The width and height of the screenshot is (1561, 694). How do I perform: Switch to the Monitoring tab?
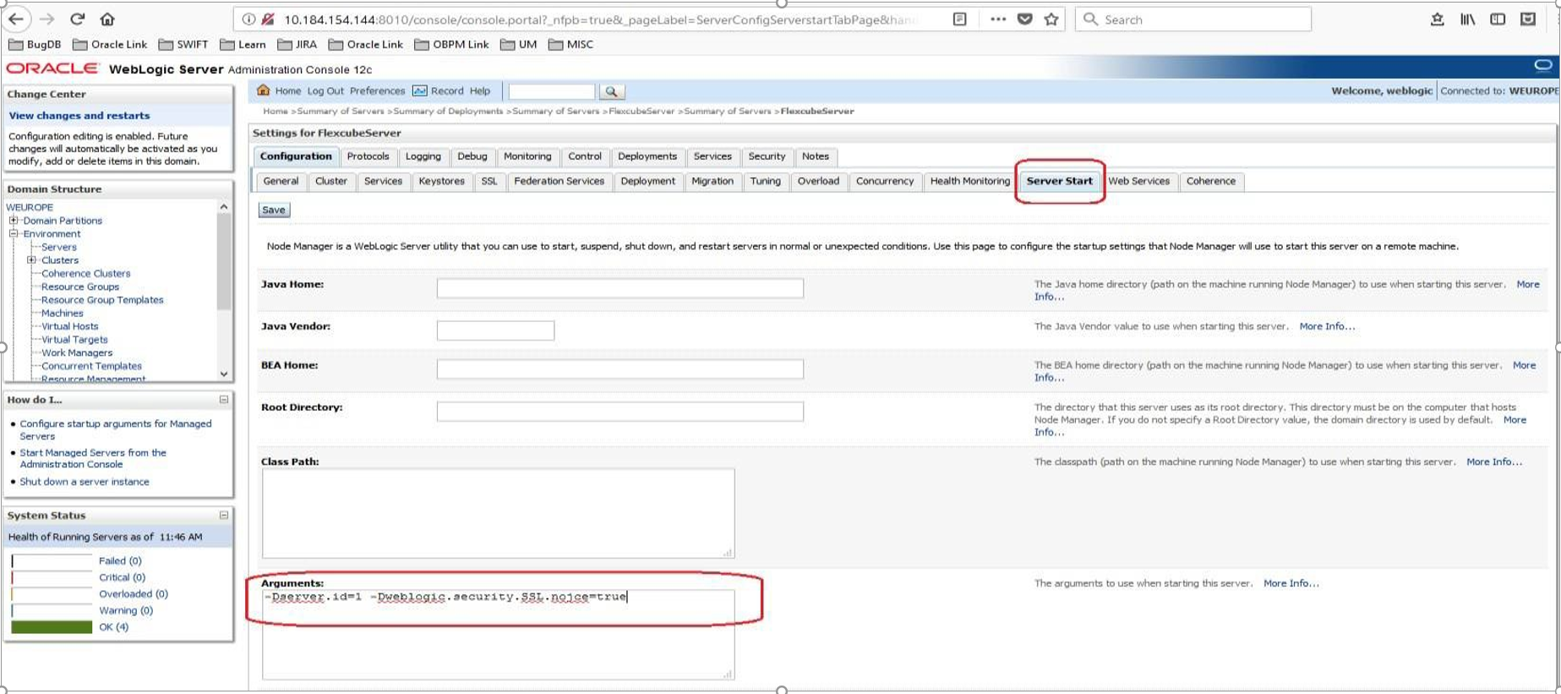coord(527,156)
